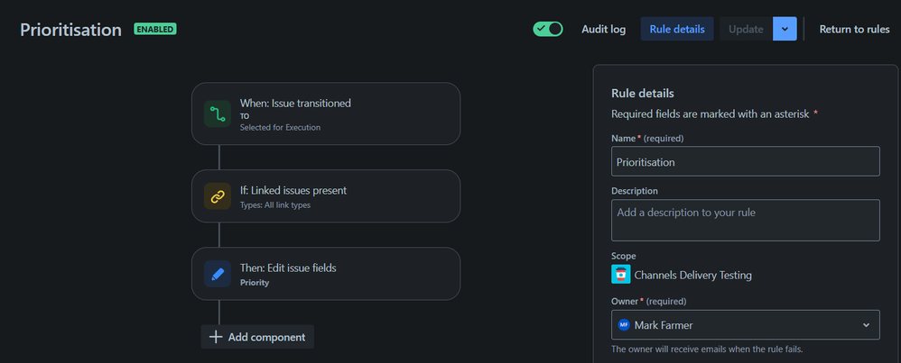Click the Channels Delivery Testing project icon
The height and width of the screenshot is (363, 901).
[x=620, y=274]
